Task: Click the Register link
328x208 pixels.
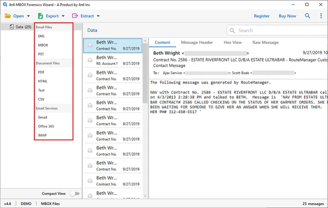Action: 261,16
